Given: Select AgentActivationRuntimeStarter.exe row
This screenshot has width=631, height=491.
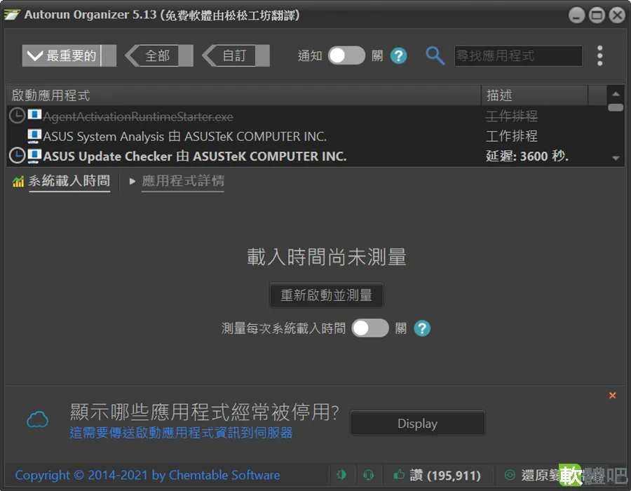Looking at the screenshot, I should click(x=306, y=116).
